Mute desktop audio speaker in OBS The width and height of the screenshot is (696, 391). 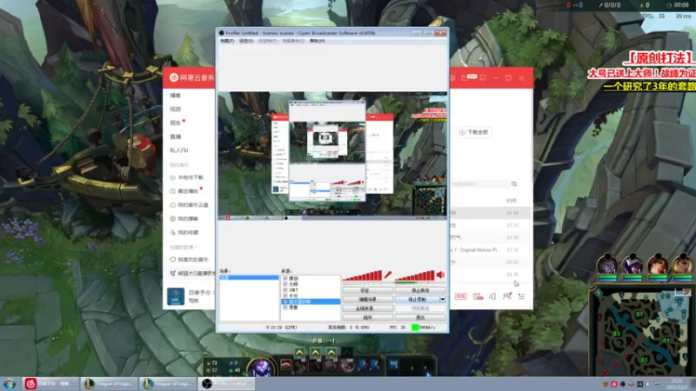440,275
